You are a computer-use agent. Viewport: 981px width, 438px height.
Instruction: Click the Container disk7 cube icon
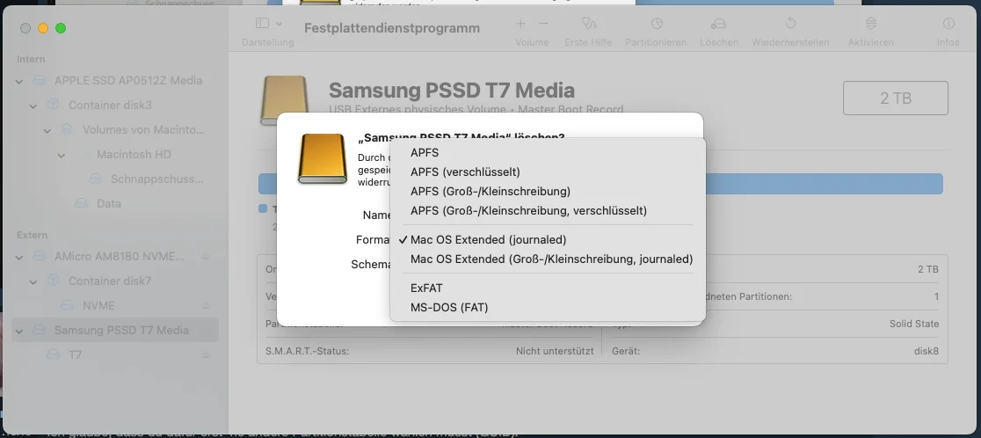pos(53,281)
